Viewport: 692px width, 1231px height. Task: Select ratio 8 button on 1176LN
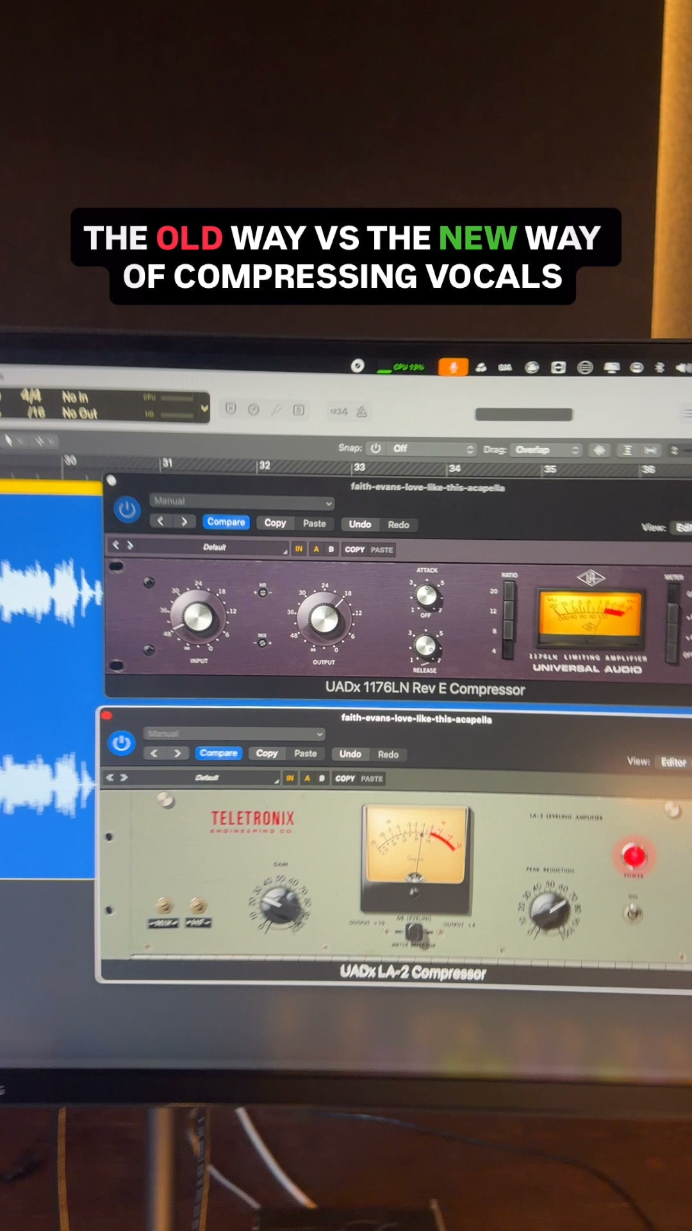click(x=508, y=630)
